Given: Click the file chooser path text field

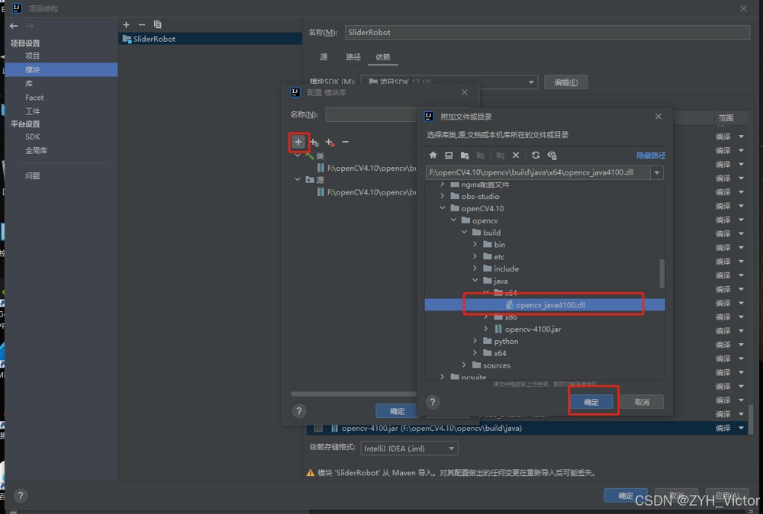Looking at the screenshot, I should 538,172.
